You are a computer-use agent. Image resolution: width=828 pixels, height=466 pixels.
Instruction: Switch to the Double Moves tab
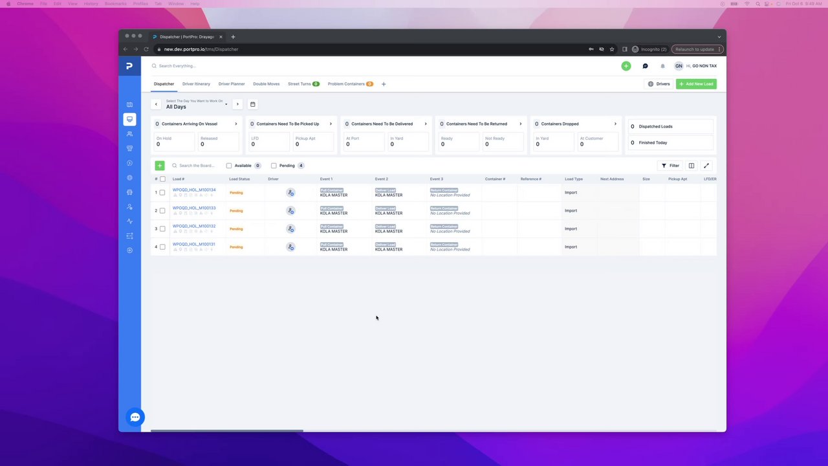point(266,84)
